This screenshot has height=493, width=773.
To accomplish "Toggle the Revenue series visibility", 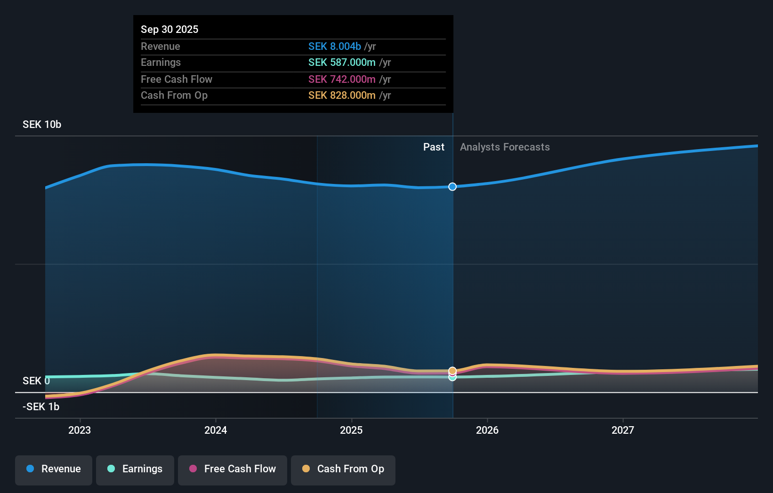I will point(53,469).
